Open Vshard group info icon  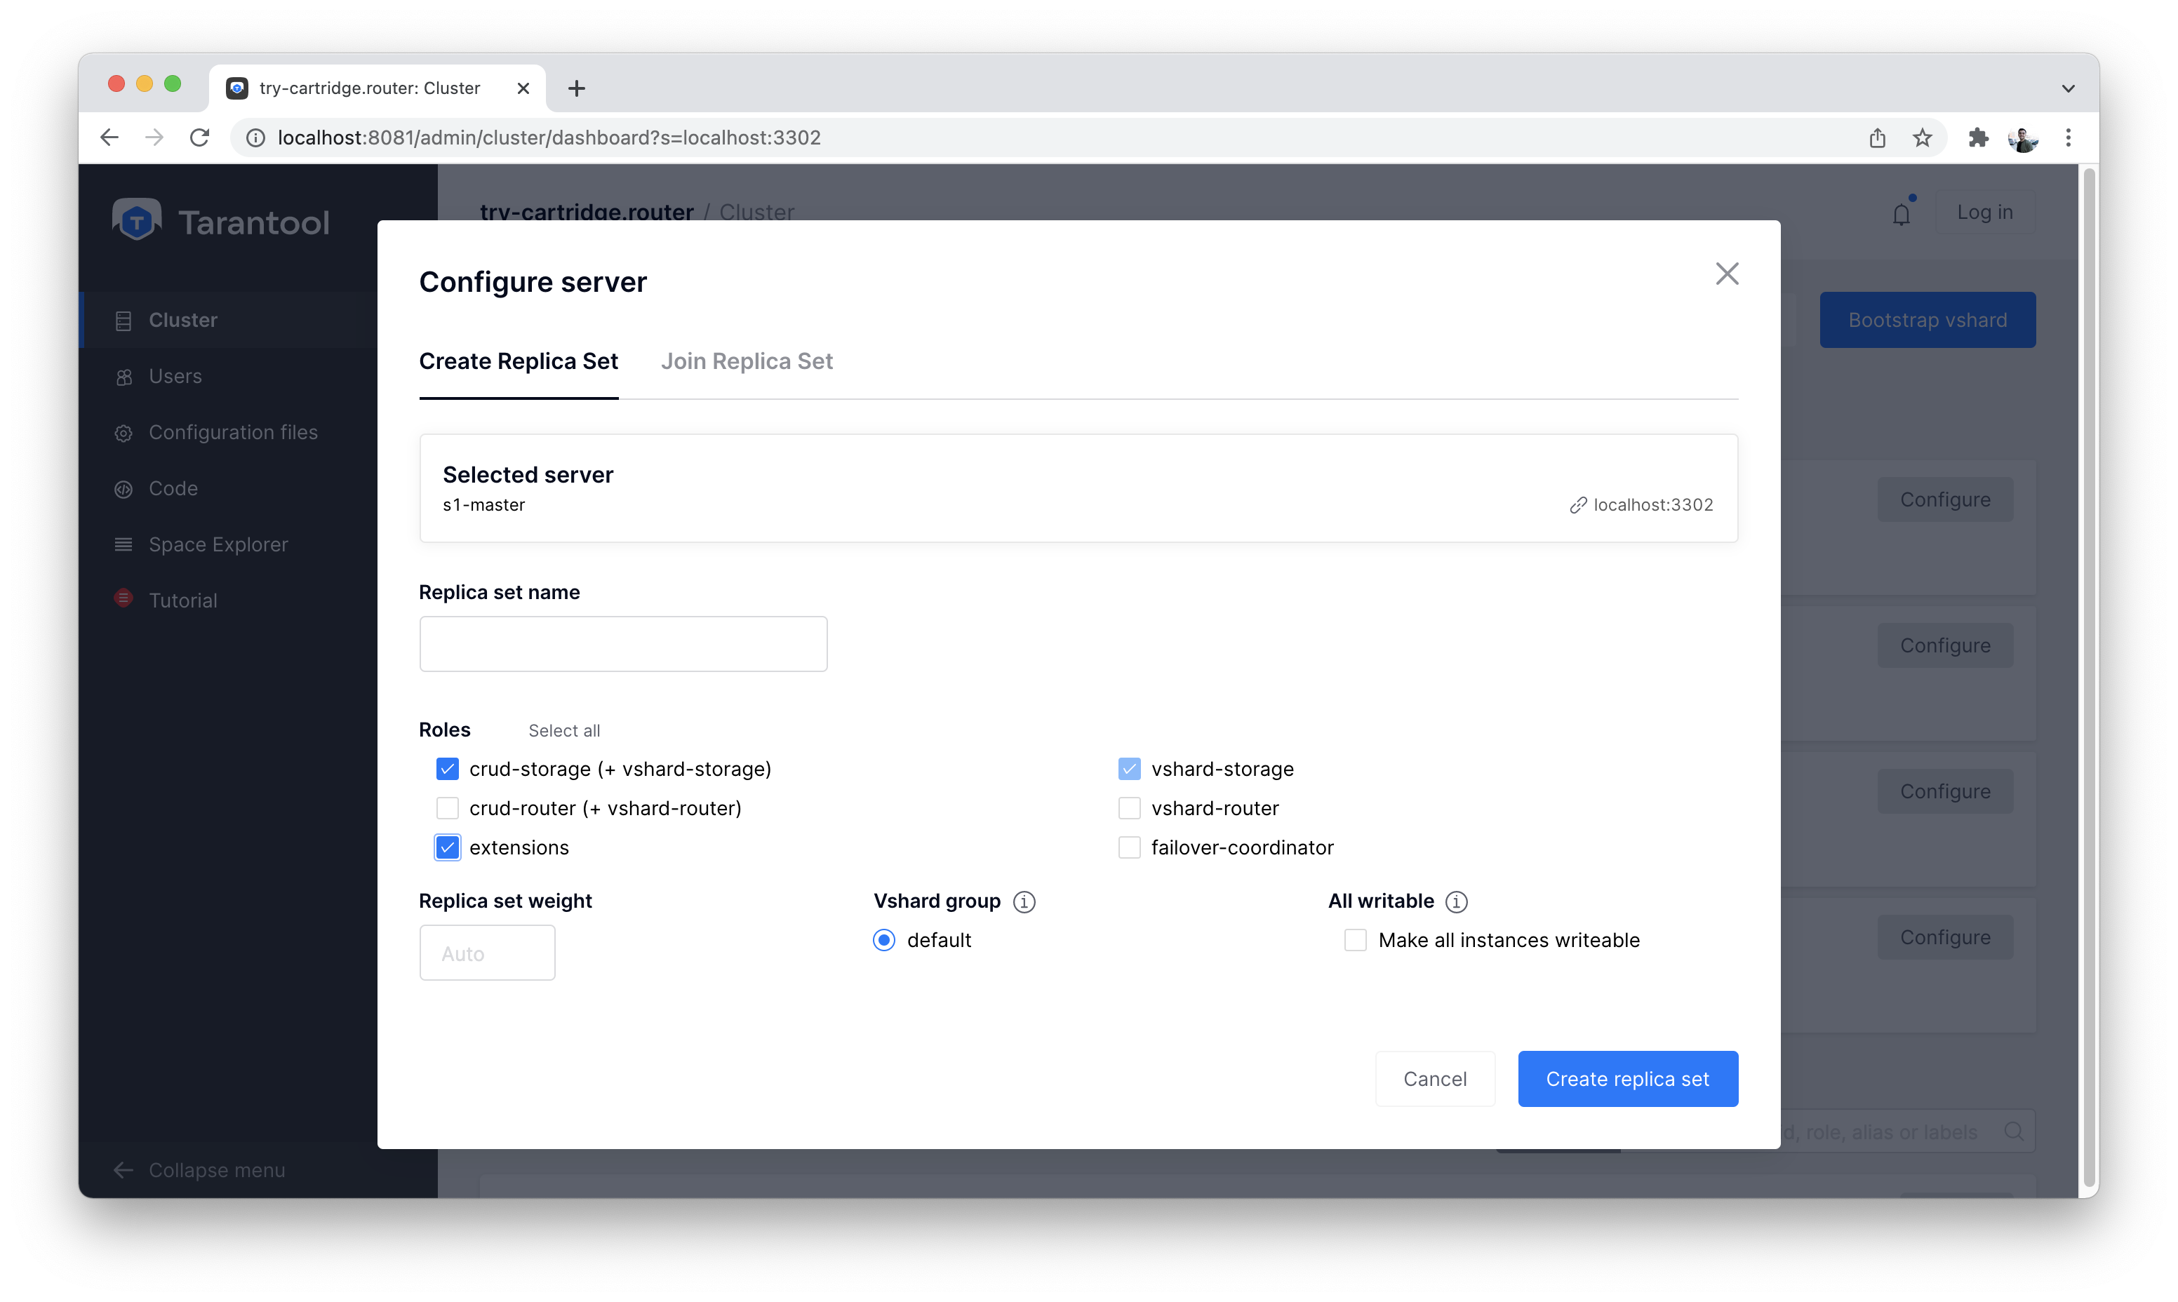coord(1024,902)
